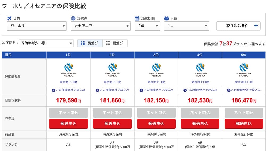Viewport: 266px width, 151px height.
Task: Click the 7社37プラン count text
Action: click(234, 44)
